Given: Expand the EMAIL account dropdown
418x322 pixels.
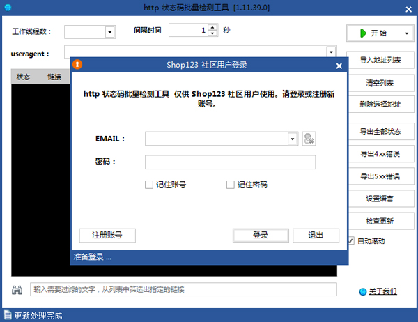Looking at the screenshot, I should [x=293, y=139].
